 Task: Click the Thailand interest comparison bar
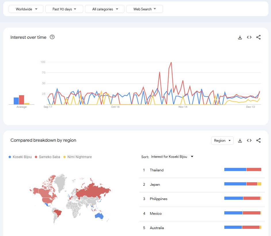(x=243, y=170)
